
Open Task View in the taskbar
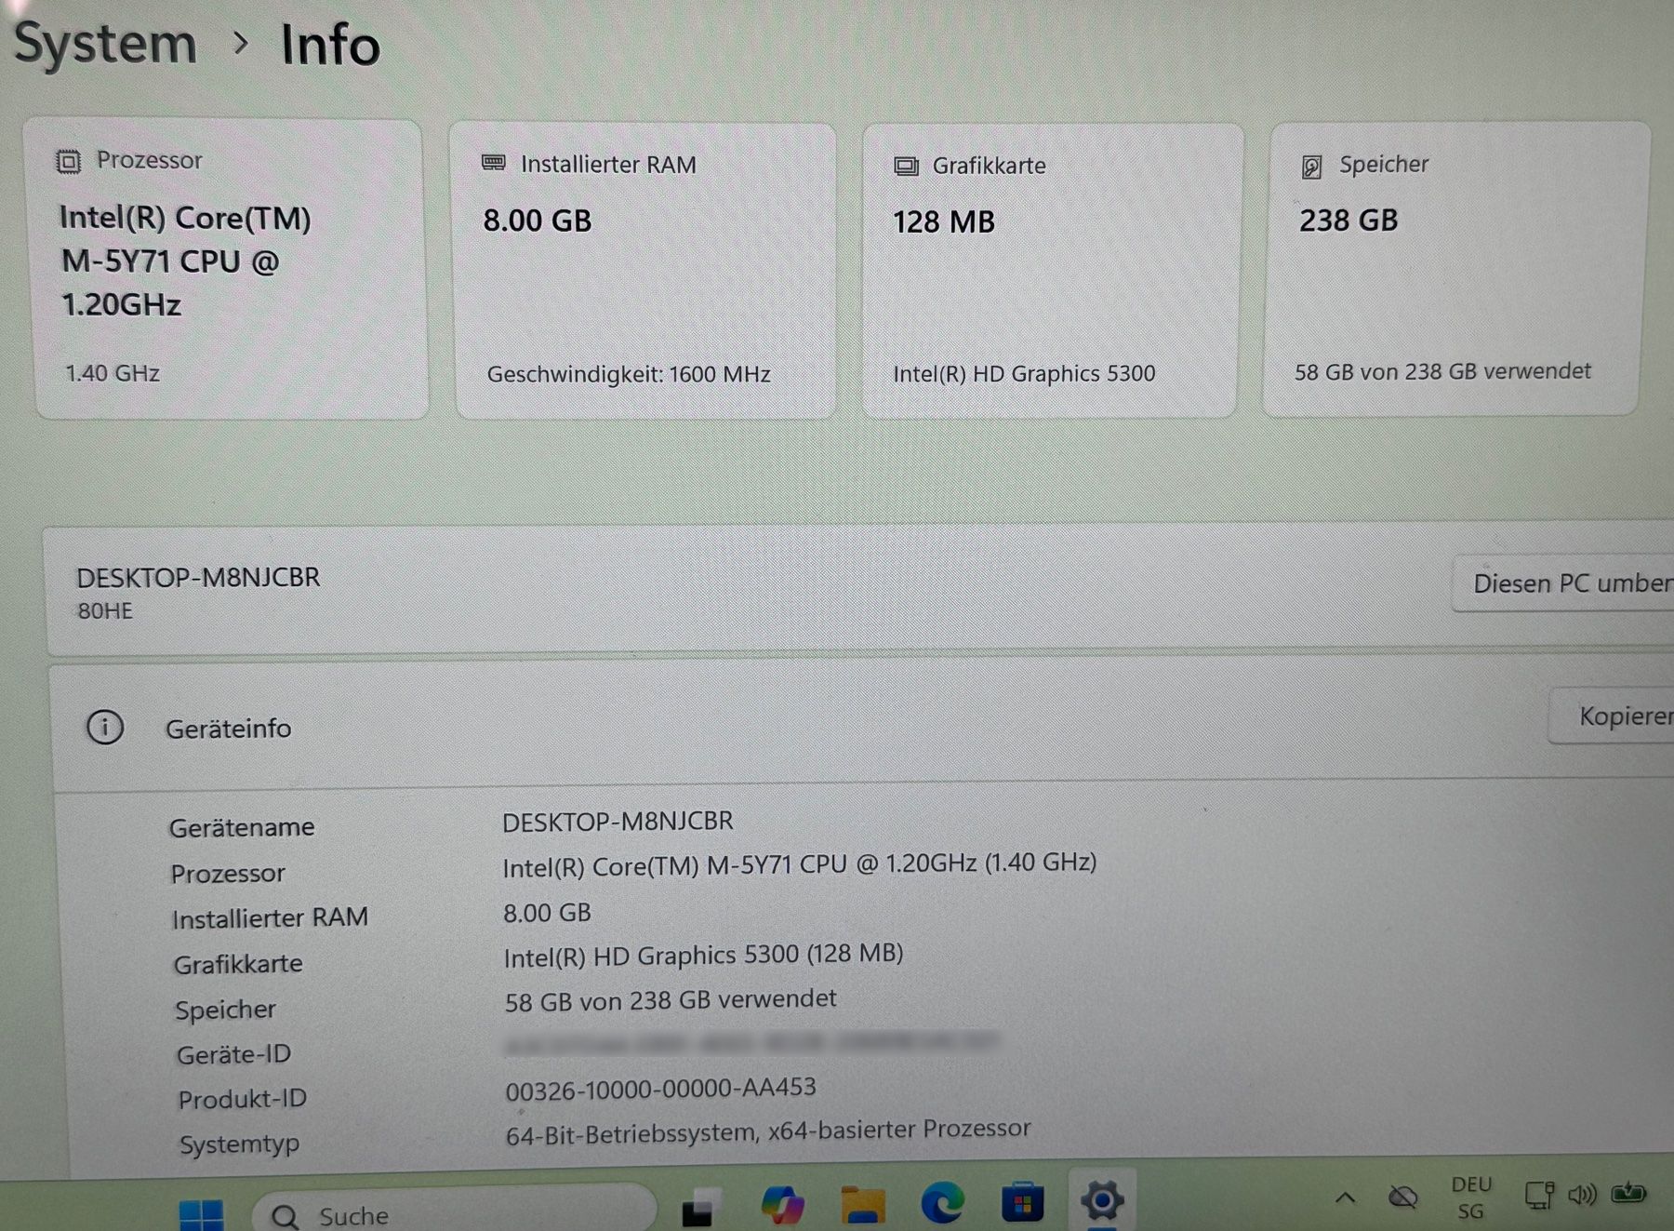pos(701,1207)
